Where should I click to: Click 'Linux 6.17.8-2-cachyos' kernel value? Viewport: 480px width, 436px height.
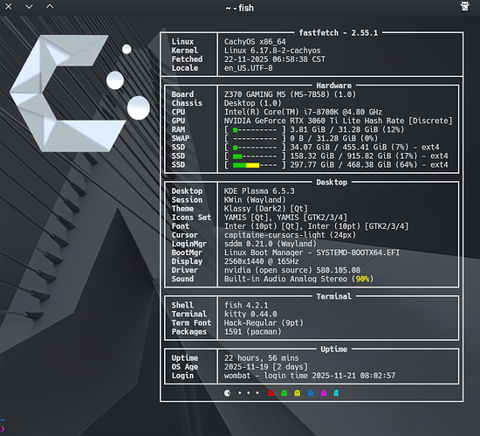(x=272, y=51)
